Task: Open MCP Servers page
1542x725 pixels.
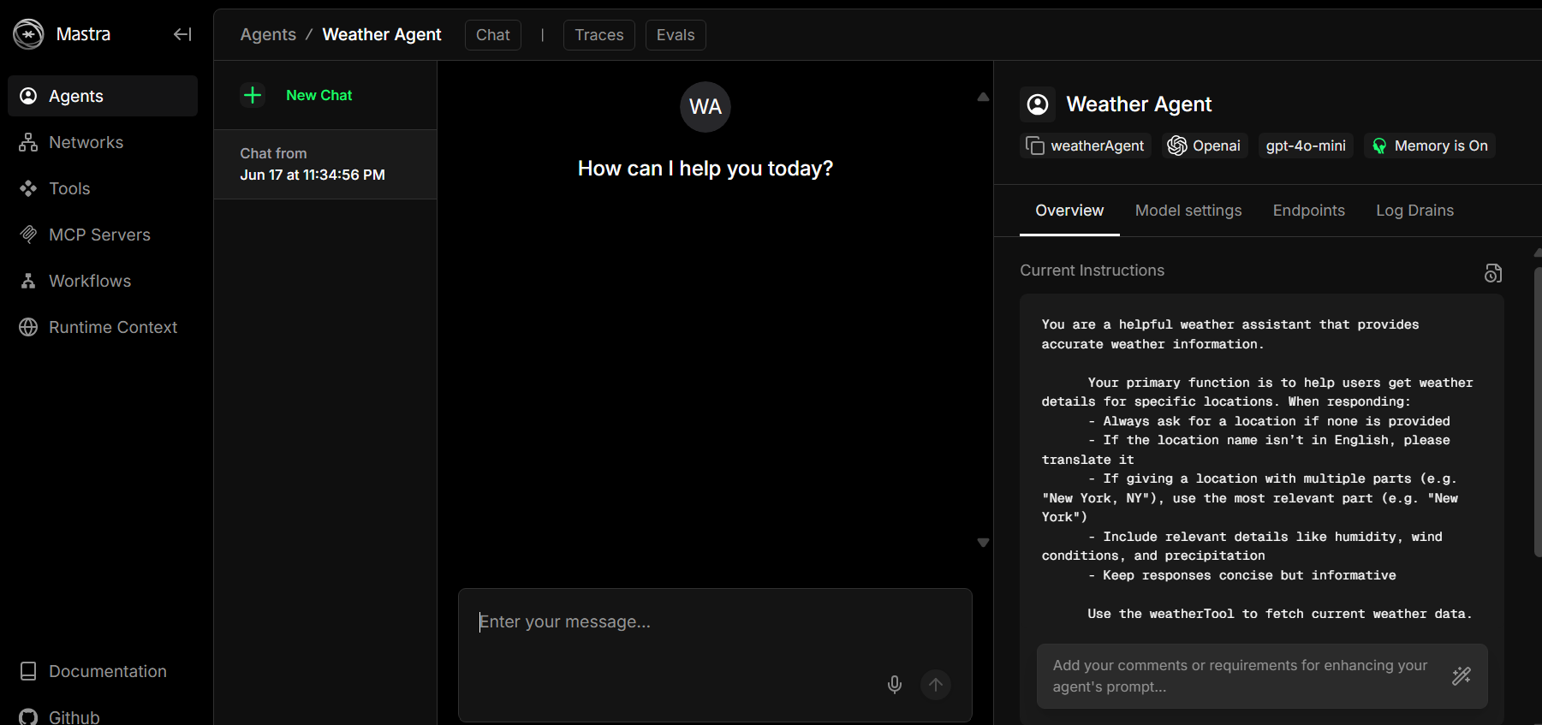Action: click(x=103, y=235)
